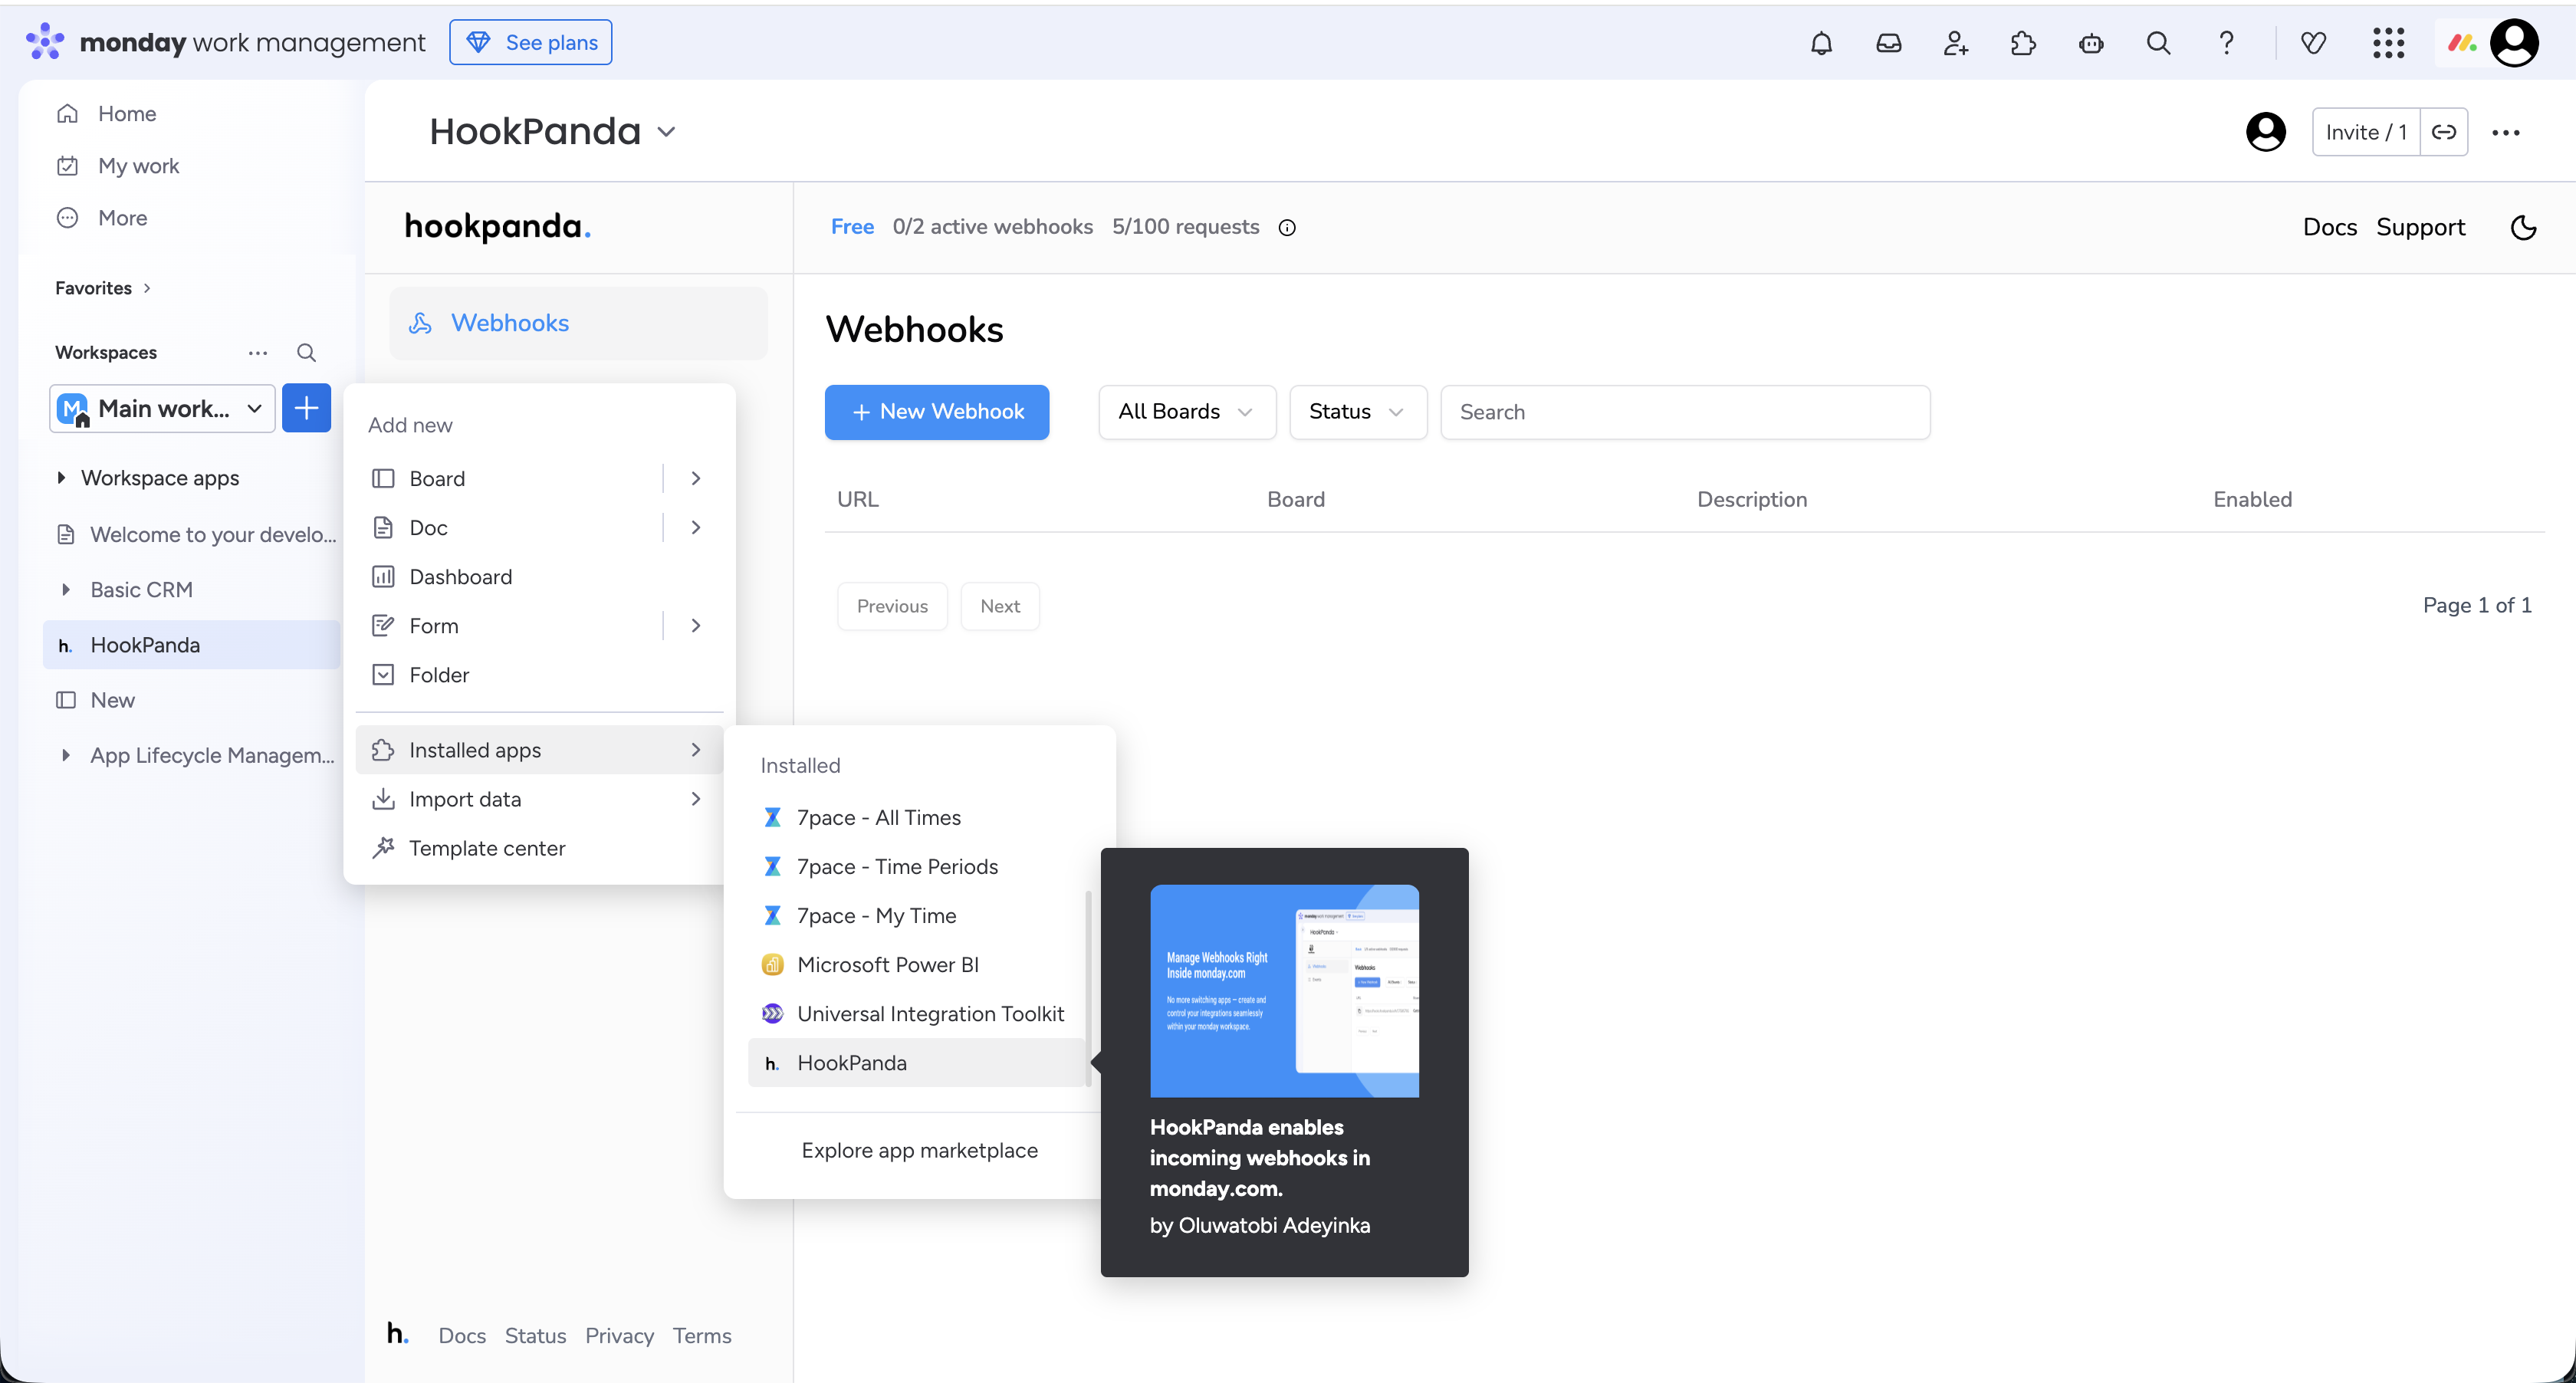Click the search magnifier in top bar
The height and width of the screenshot is (1383, 2576).
click(2158, 43)
